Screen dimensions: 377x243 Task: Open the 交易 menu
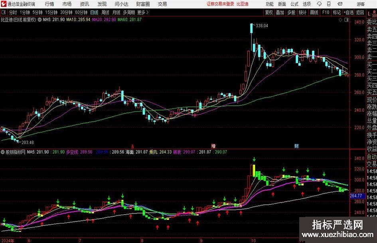(162, 4)
